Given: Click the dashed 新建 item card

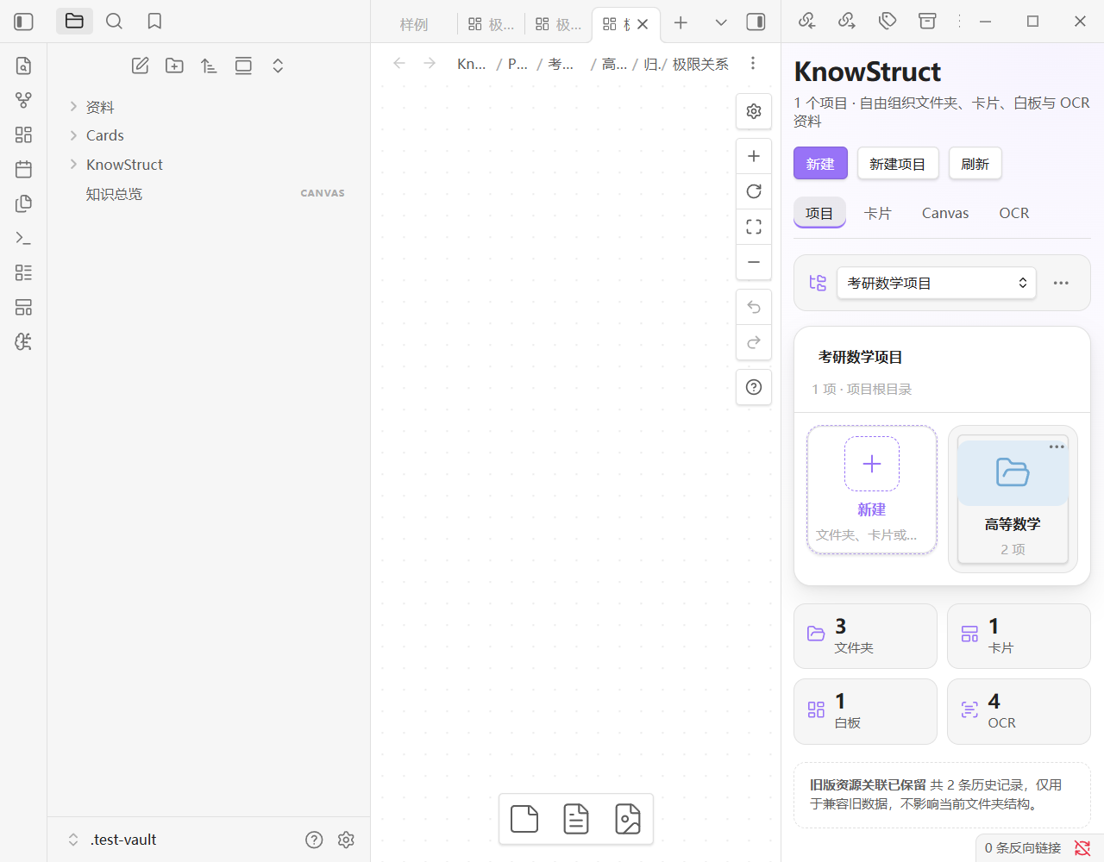Looking at the screenshot, I should (x=872, y=490).
